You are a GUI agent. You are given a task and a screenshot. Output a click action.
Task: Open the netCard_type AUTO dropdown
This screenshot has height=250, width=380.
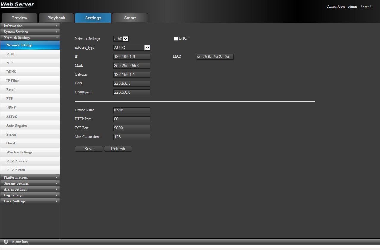pos(132,48)
